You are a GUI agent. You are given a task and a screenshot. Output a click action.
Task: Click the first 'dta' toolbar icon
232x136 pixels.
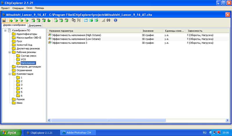pos(43,20)
